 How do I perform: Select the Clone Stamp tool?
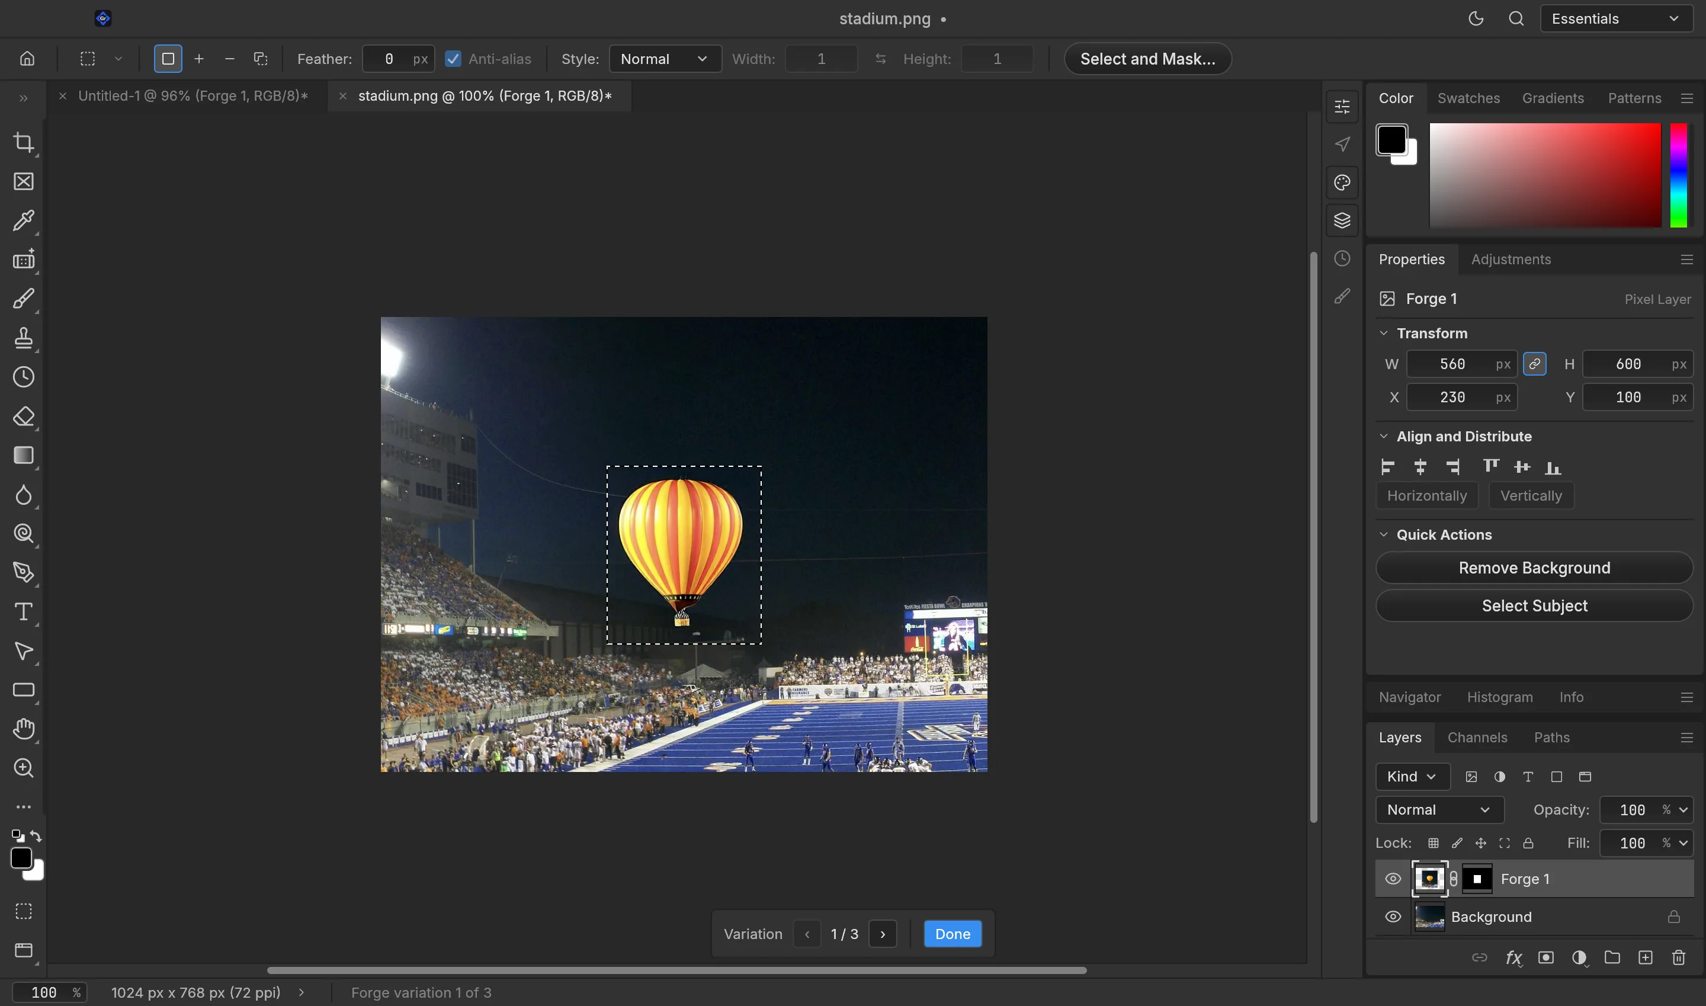point(24,338)
